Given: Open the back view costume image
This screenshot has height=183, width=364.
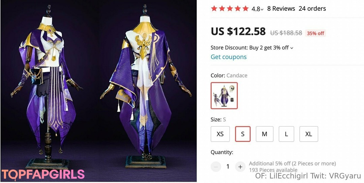Looking at the screenshot, I should coord(147,87).
